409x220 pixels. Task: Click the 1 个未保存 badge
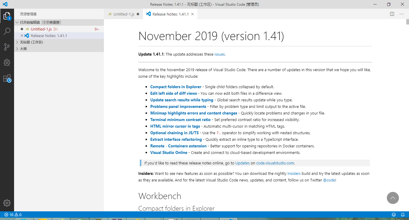point(51,22)
